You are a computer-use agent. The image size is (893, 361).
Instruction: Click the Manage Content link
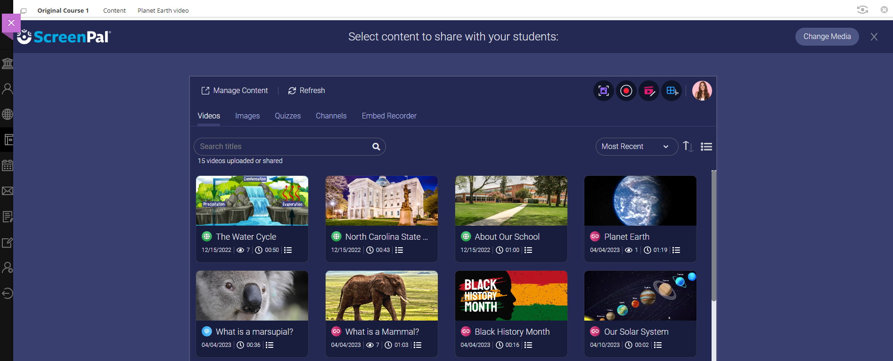click(x=235, y=91)
